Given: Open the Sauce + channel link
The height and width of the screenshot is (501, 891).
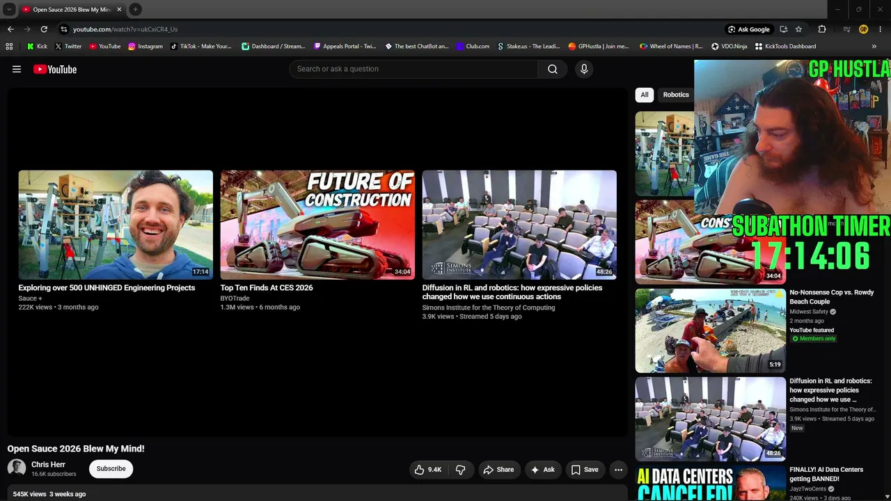Looking at the screenshot, I should 30,299.
